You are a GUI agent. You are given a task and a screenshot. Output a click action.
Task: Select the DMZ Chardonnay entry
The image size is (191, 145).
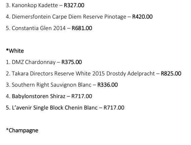point(44,62)
